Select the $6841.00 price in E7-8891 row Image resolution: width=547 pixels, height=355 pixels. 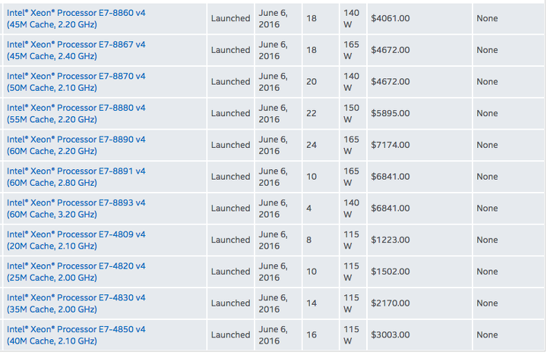pos(390,177)
